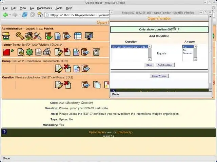
Task: Open the File menu
Action: pos(5,8)
